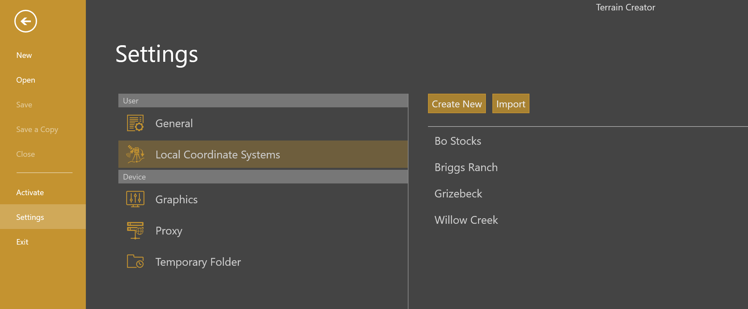Image resolution: width=748 pixels, height=309 pixels.
Task: Open Graphics settings via its monitor icon
Action: click(x=135, y=199)
